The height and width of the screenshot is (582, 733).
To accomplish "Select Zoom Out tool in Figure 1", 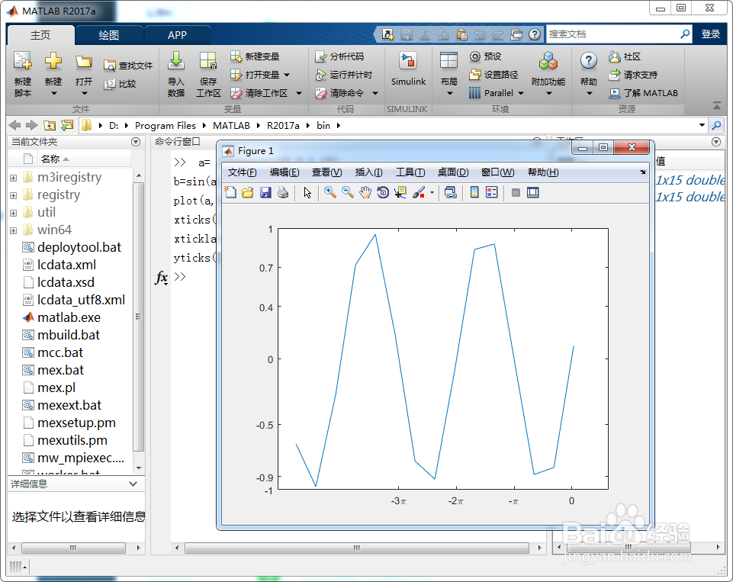I will pyautogui.click(x=347, y=192).
